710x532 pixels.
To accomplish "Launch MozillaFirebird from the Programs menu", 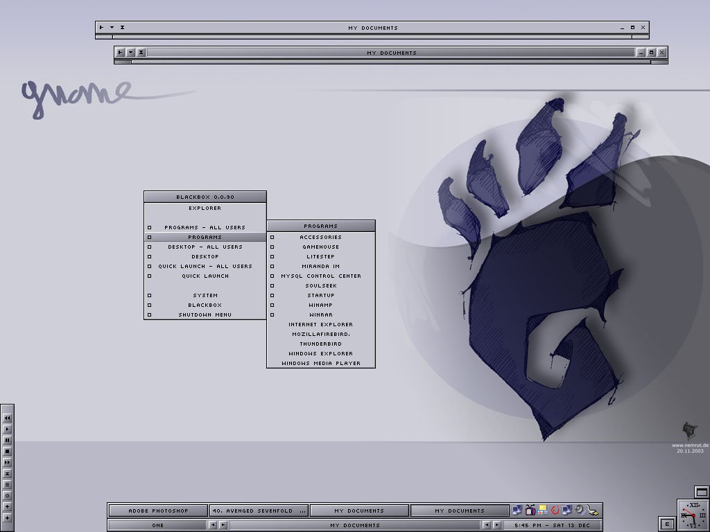I will click(x=321, y=335).
